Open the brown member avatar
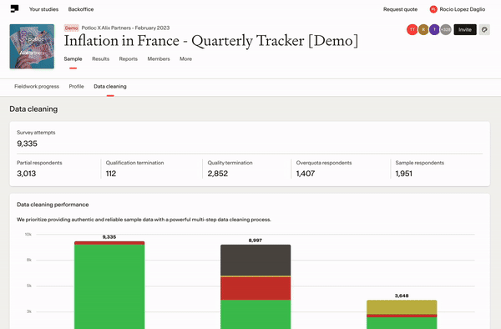 (x=423, y=30)
